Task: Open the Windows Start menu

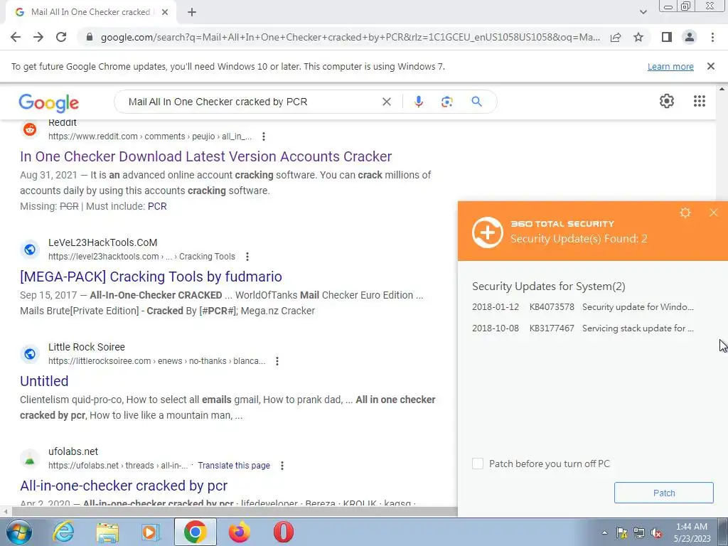Action: coord(19,532)
